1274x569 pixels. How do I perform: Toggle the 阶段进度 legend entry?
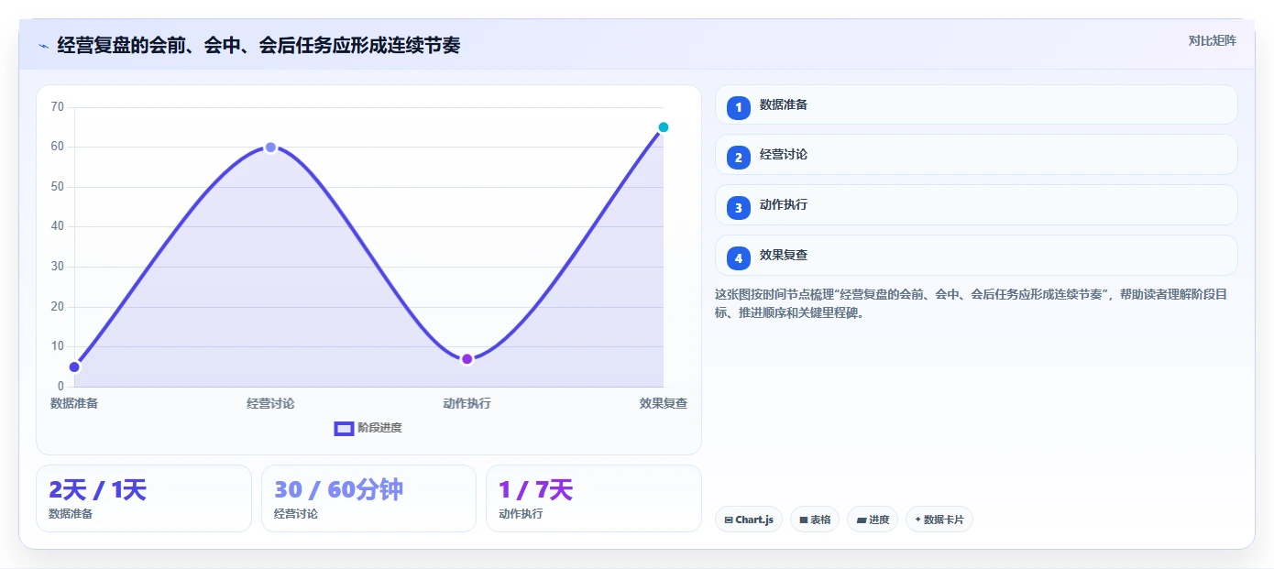click(x=368, y=428)
